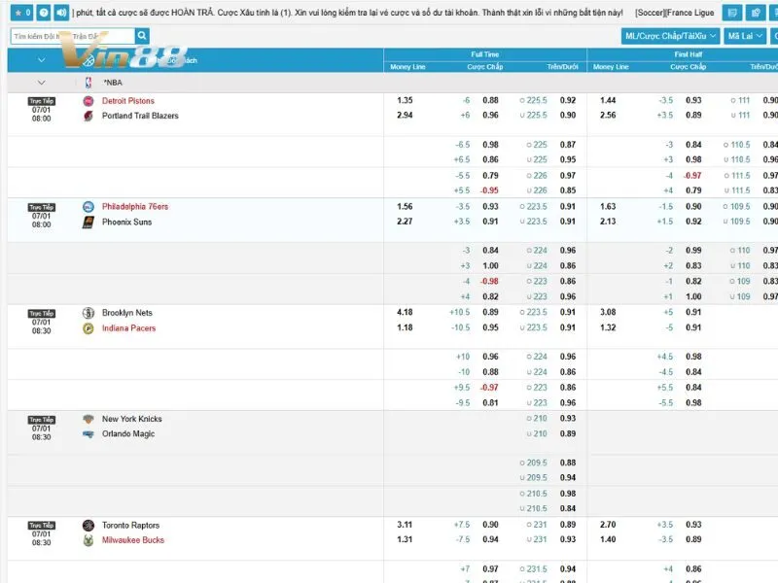The height and width of the screenshot is (583, 778).
Task: Click the Philadelphia 76ers team logo
Action: (88, 207)
